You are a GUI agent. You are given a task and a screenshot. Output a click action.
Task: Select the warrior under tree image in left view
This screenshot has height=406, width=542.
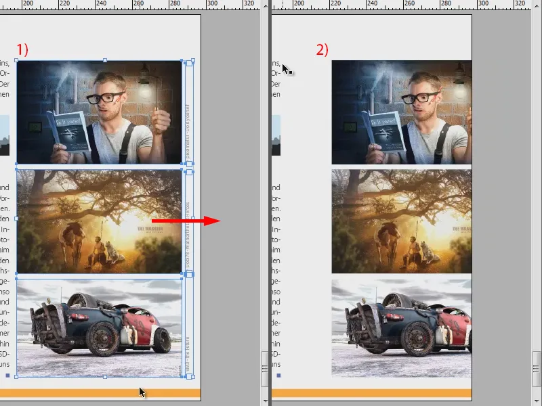(99, 221)
